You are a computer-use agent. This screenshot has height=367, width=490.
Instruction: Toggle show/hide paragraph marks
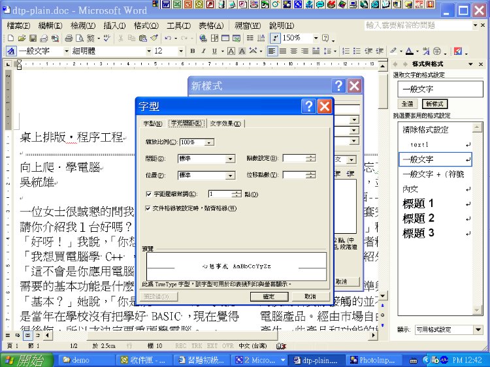tap(274, 39)
